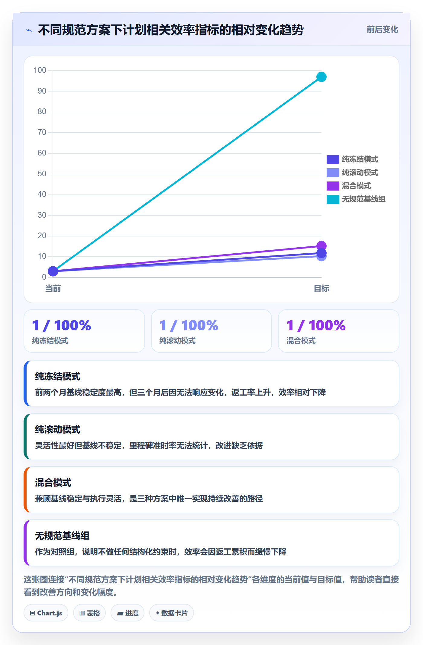Screen dimensions: 423x645
Task: Click the 前后变化 label in header
Action: point(382,30)
